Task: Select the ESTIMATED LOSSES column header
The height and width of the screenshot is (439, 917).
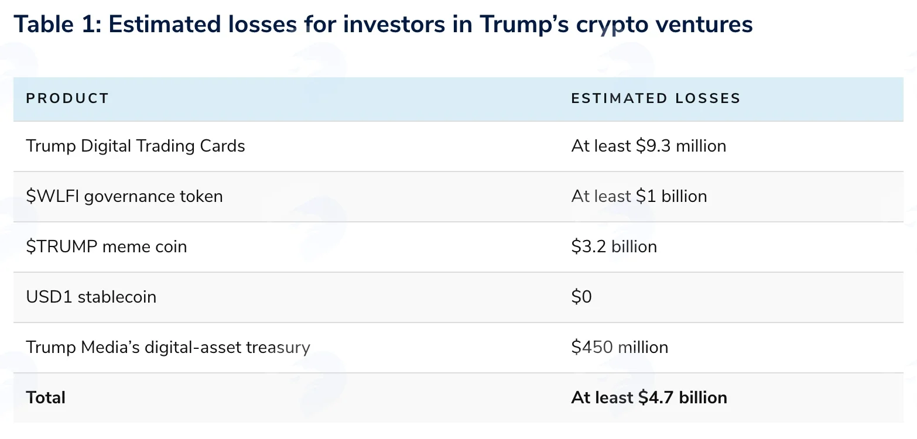Action: coord(656,98)
